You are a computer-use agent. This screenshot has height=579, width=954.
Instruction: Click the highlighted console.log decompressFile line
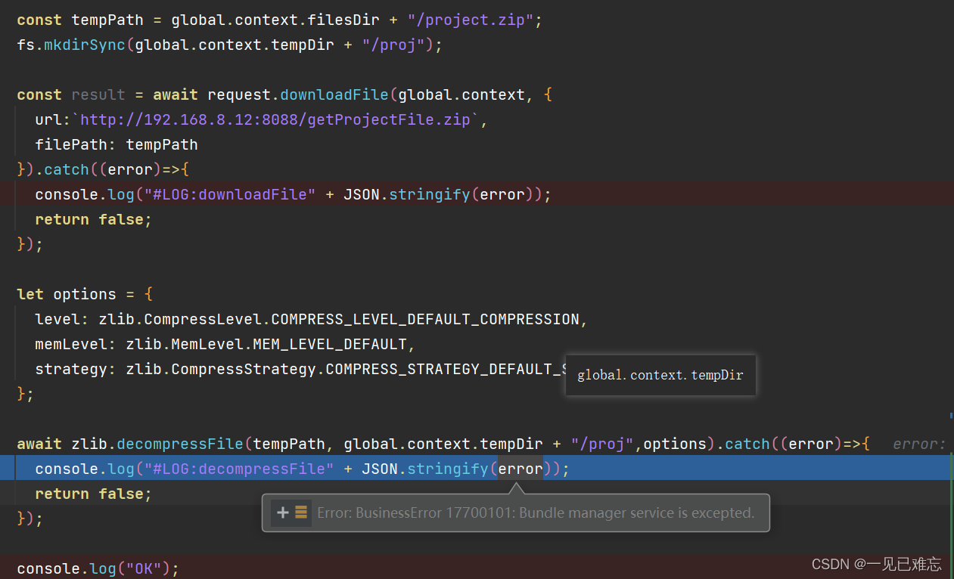pos(303,469)
